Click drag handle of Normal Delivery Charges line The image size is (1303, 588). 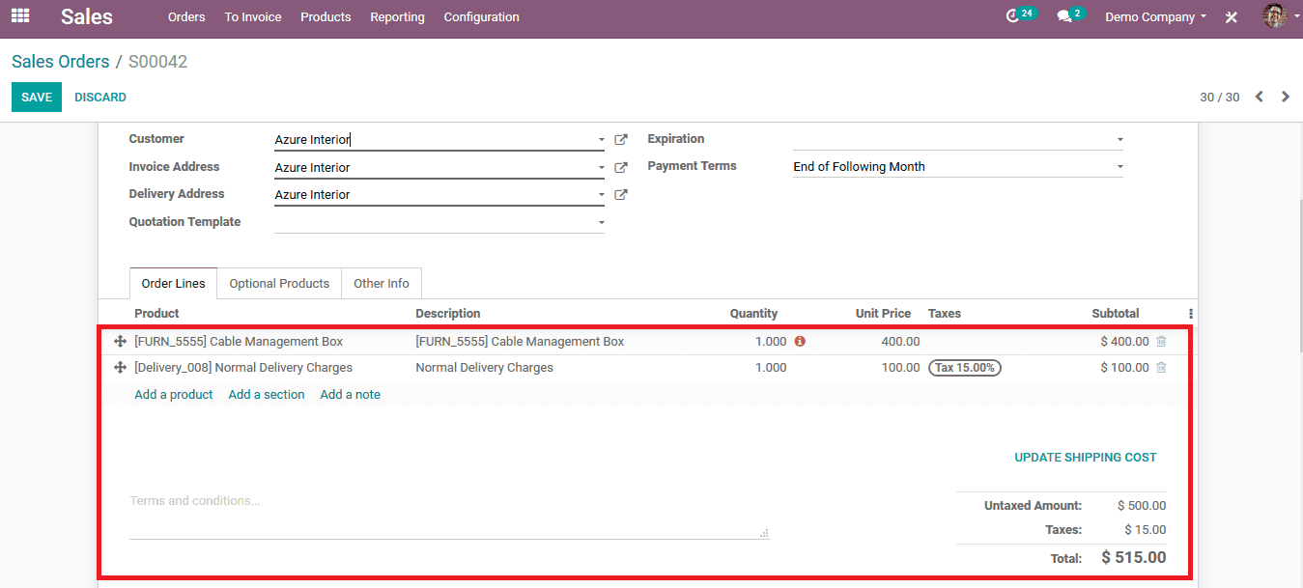pos(121,368)
